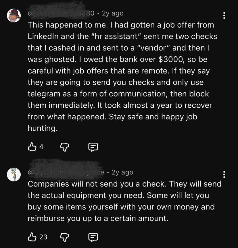This screenshot has height=248, width=238.
Task: Open three-dot menu on the LinkedIn scam comment
Action: tap(224, 15)
